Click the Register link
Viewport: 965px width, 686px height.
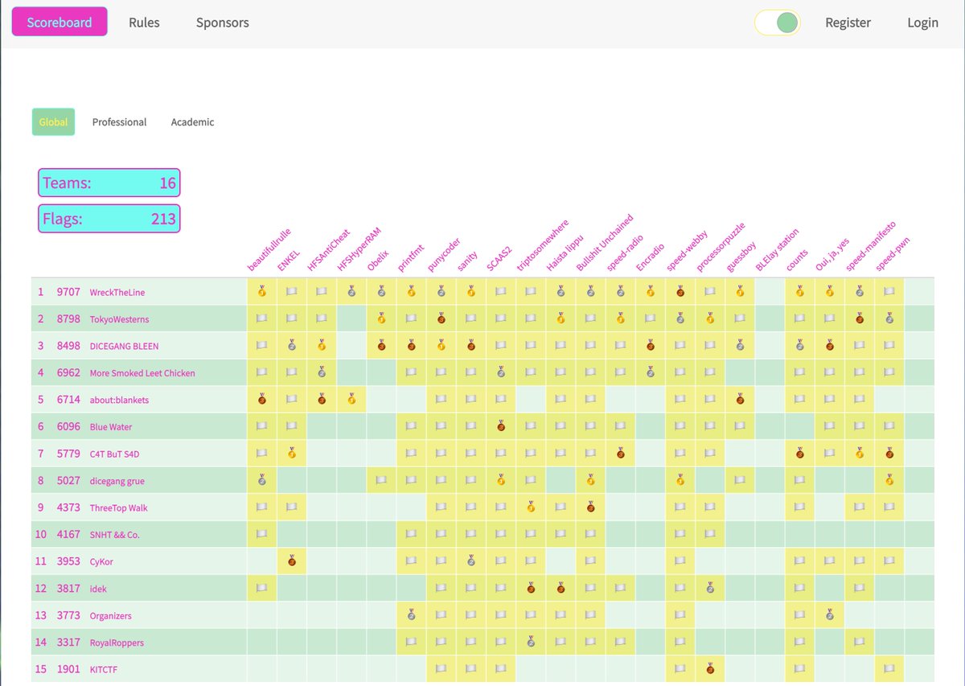848,23
